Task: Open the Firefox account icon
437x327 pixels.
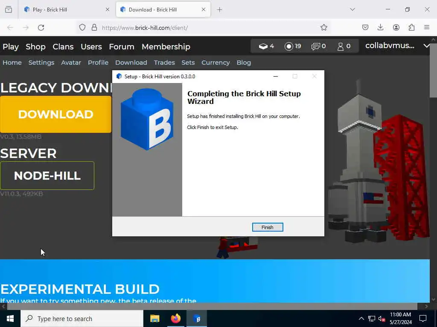Action: pyautogui.click(x=396, y=28)
